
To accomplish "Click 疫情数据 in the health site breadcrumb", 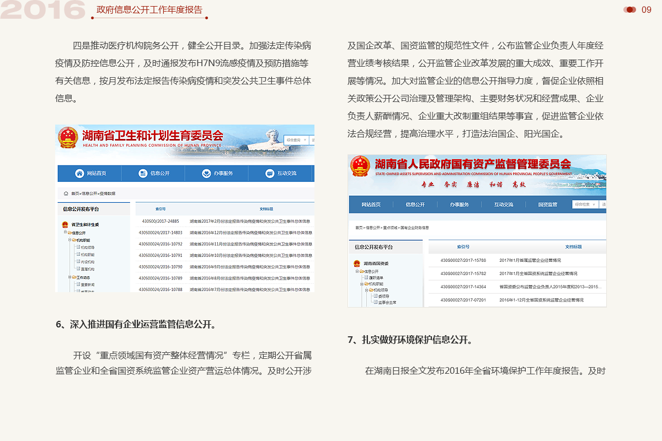I will [108, 193].
